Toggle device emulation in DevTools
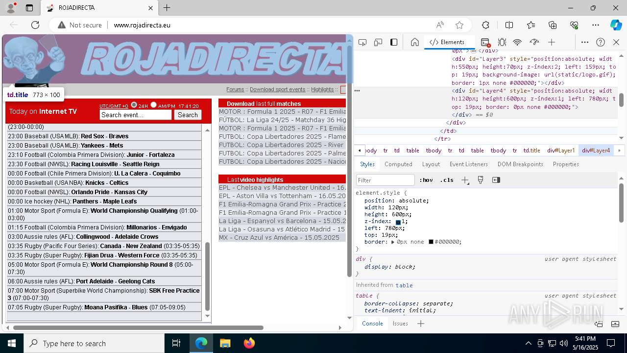This screenshot has height=353, width=627. (x=378, y=42)
